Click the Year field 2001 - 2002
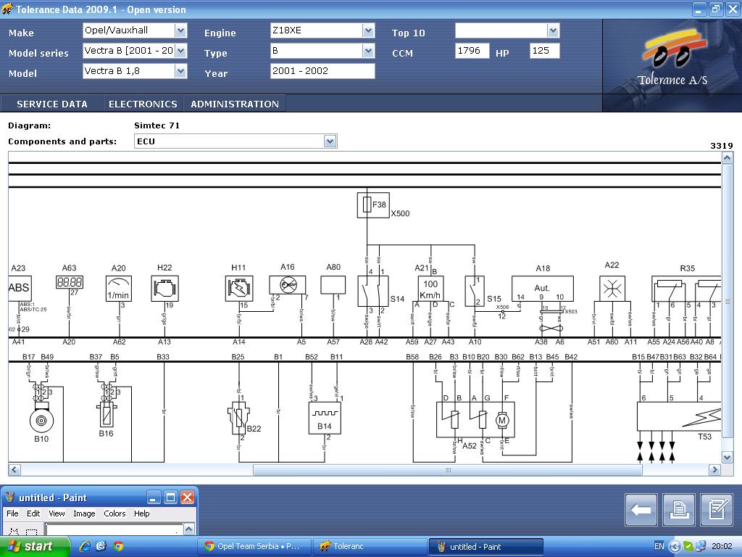The image size is (742, 557). tap(322, 71)
